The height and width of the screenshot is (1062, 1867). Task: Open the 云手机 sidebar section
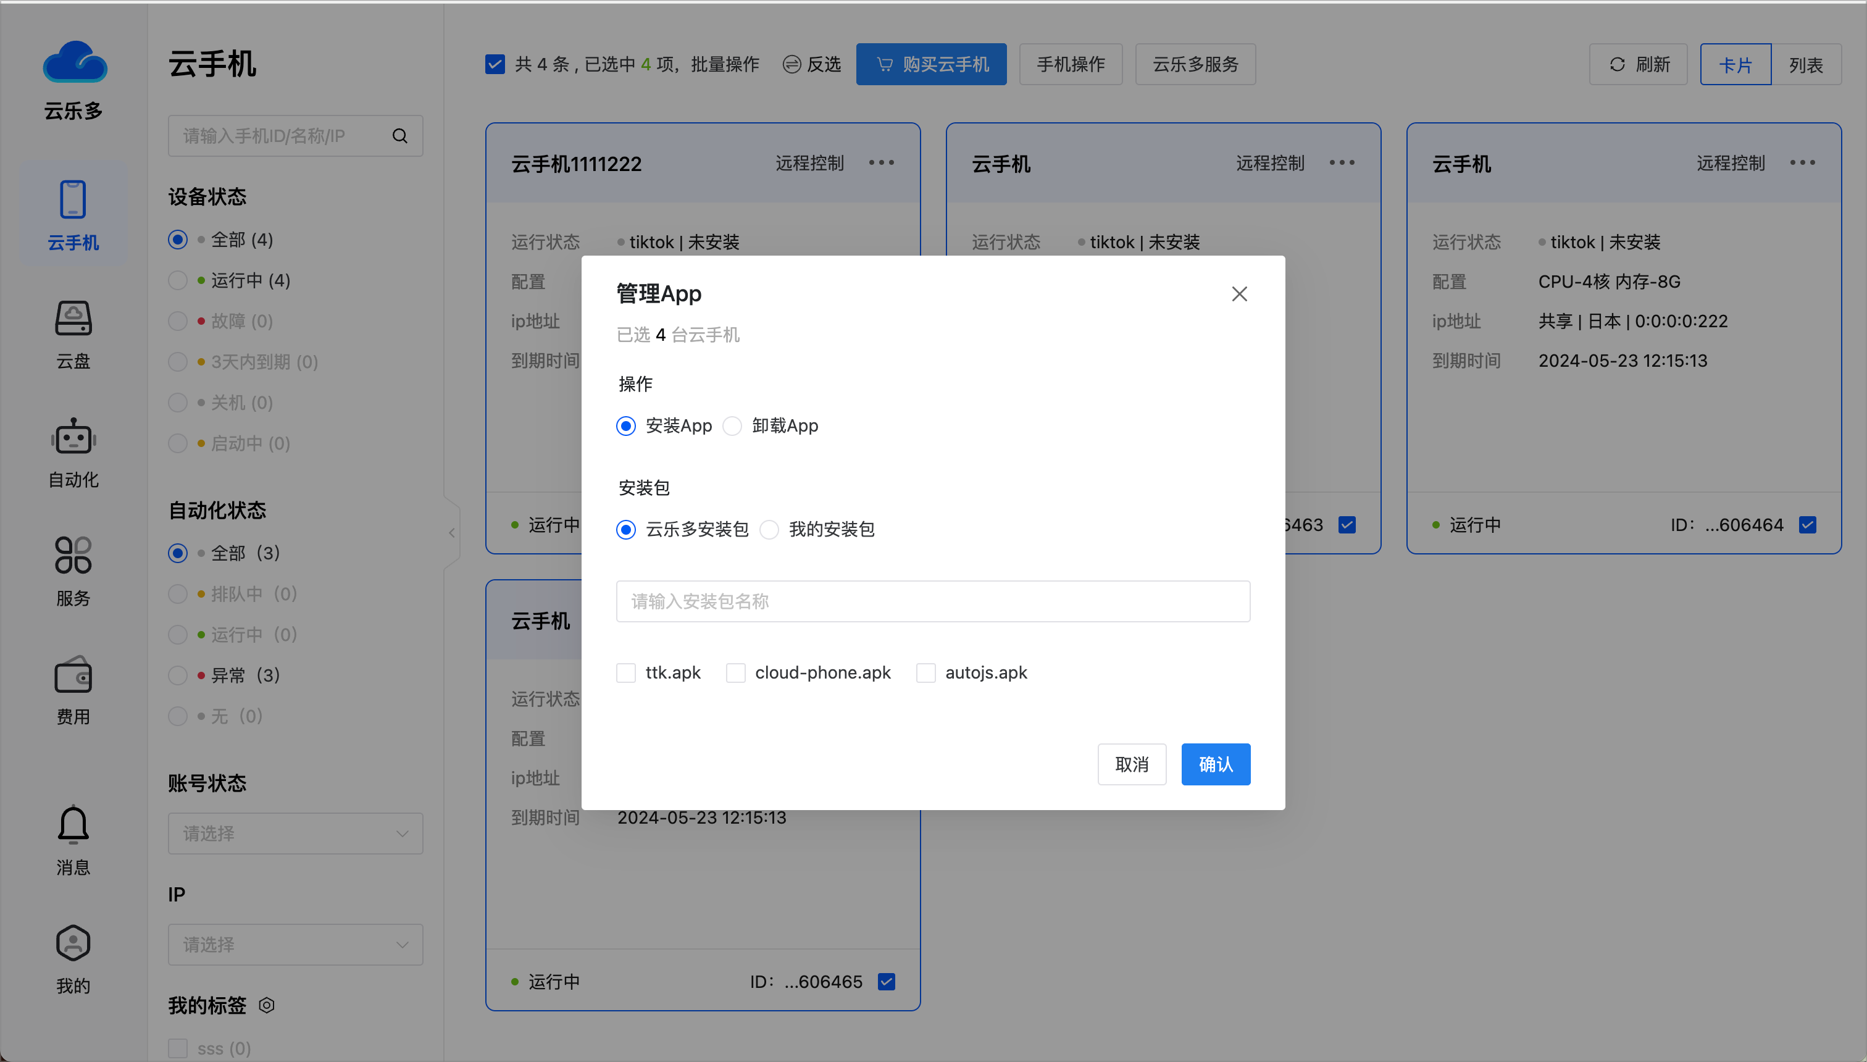click(73, 215)
